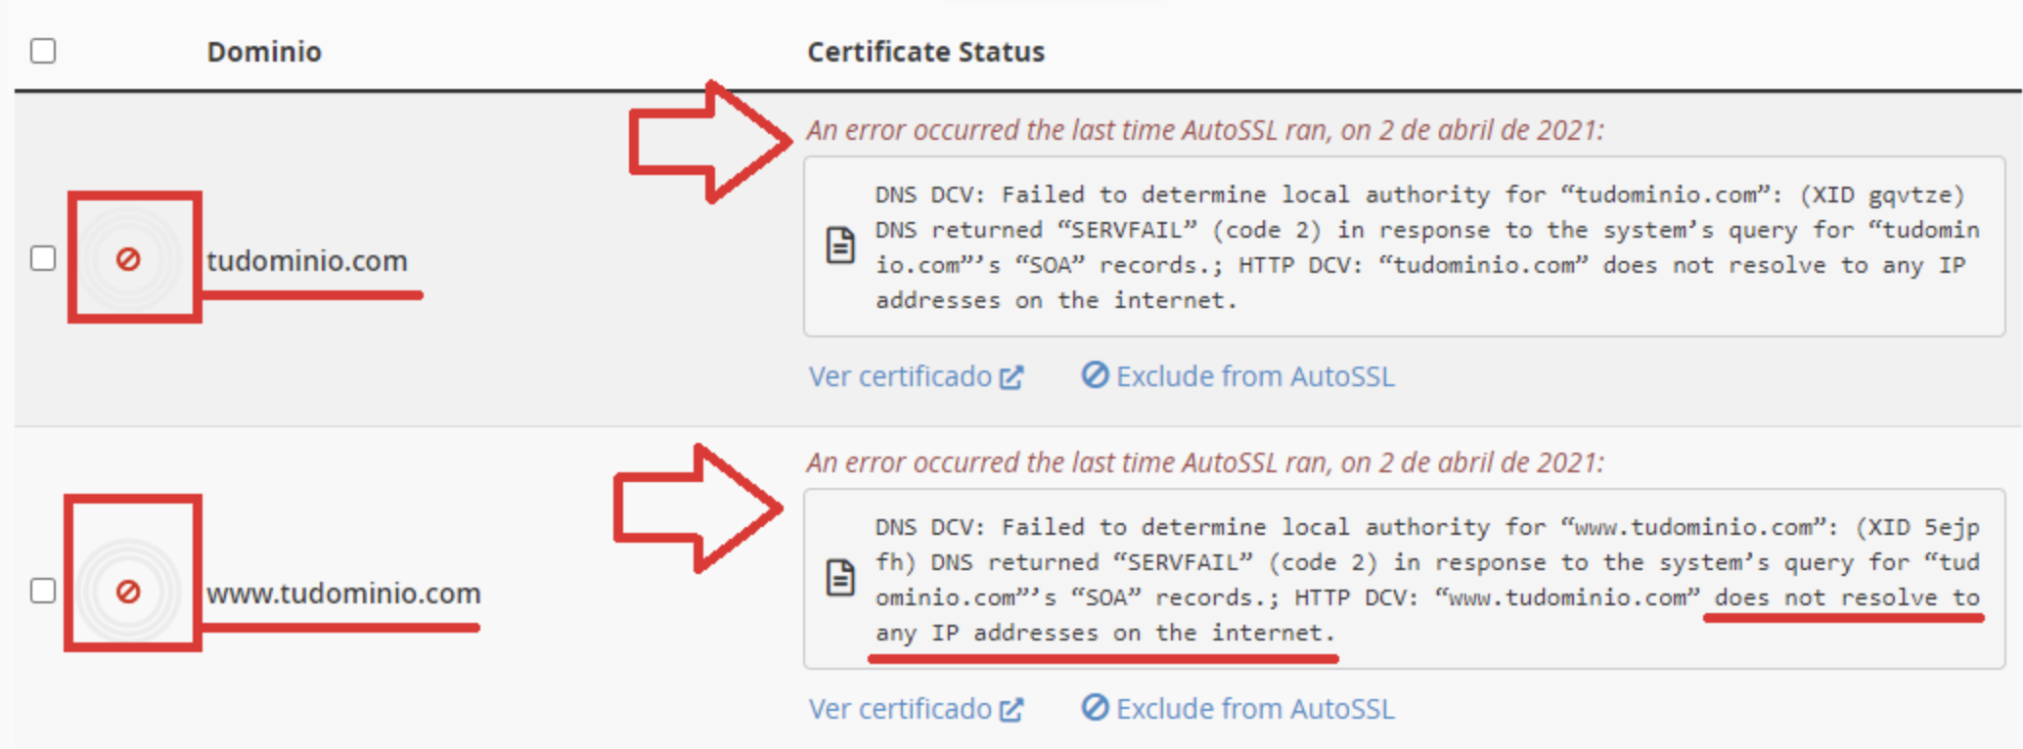This screenshot has width=2023, height=749.
Task: Click external-link icon after first Ver certificado
Action: pyautogui.click(x=1011, y=377)
